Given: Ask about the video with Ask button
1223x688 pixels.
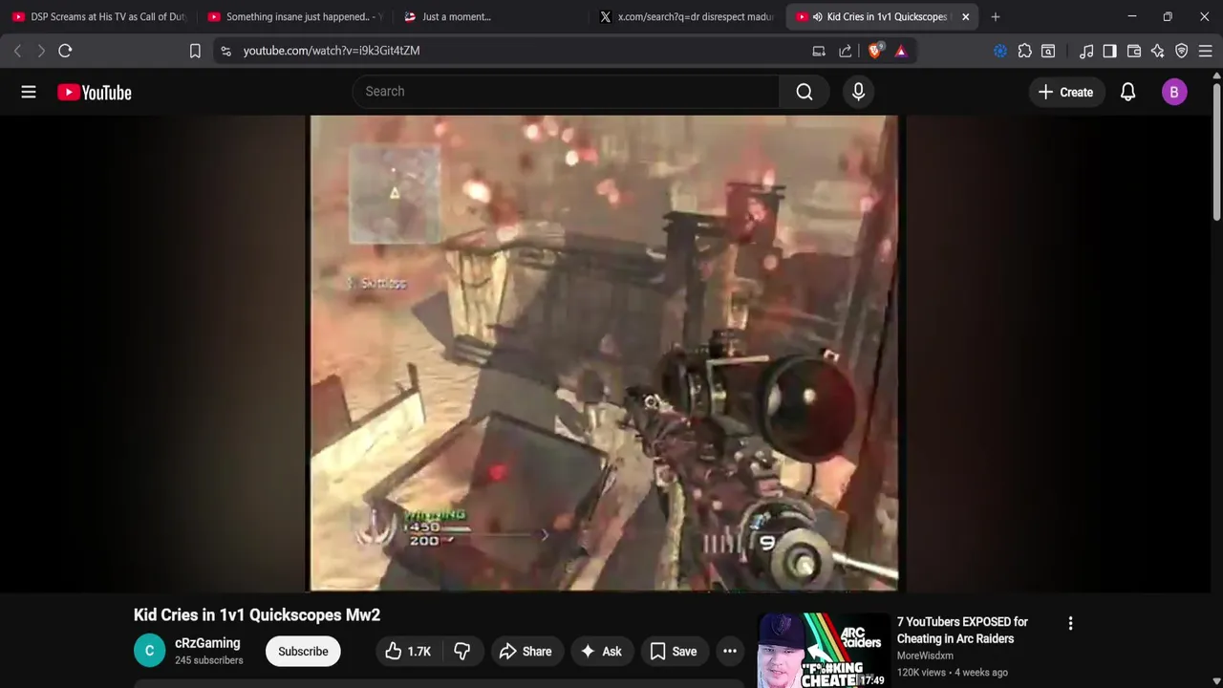Looking at the screenshot, I should click(x=600, y=652).
